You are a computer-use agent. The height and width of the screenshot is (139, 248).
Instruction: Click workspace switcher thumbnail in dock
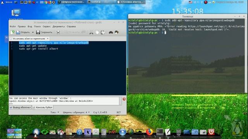point(14,133)
